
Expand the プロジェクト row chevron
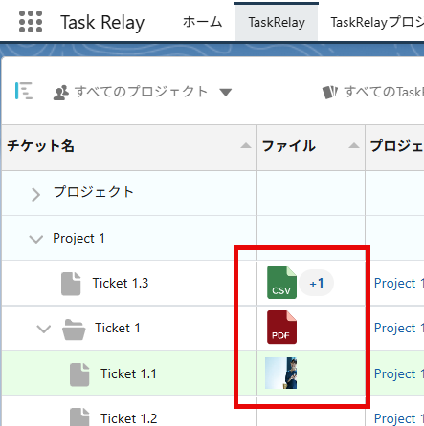tap(36, 195)
